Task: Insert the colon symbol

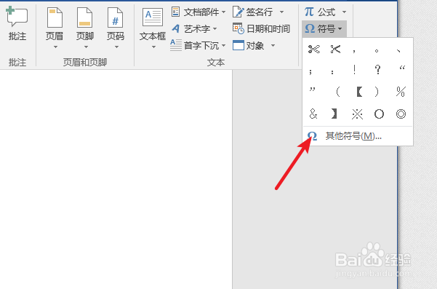Action: (x=332, y=72)
